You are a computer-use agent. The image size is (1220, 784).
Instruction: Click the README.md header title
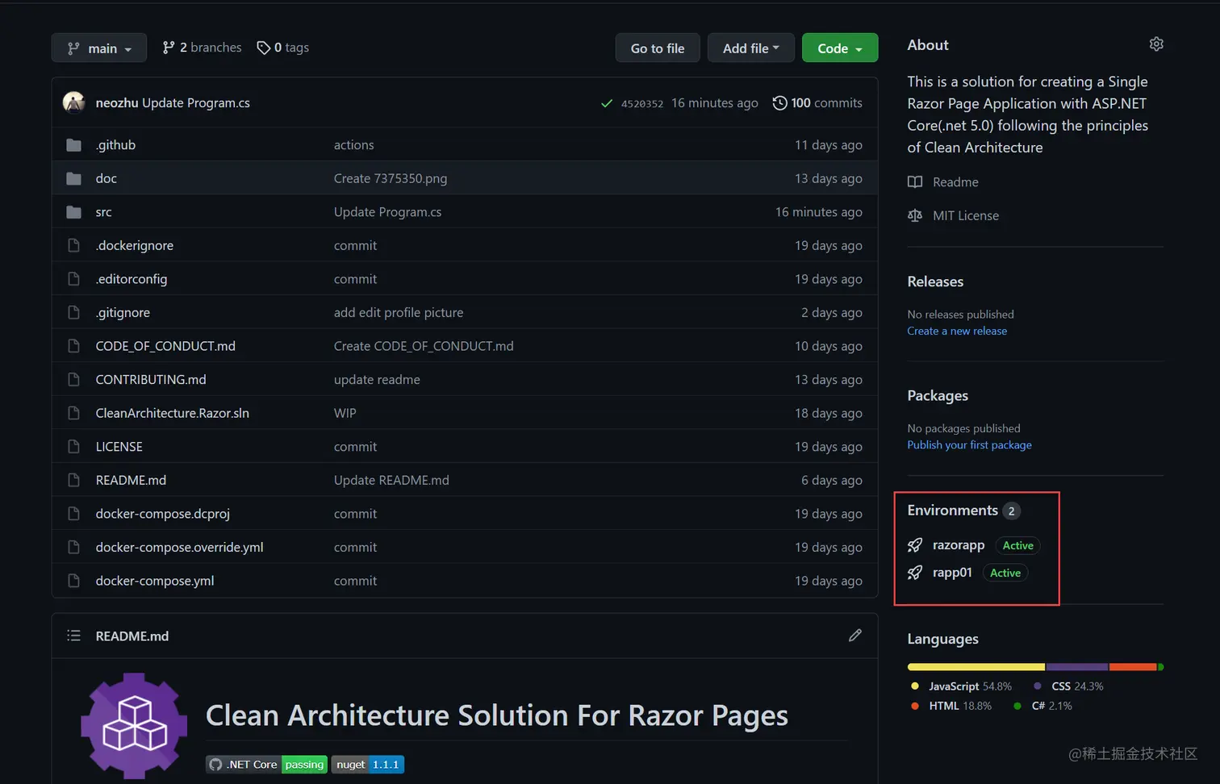click(132, 636)
